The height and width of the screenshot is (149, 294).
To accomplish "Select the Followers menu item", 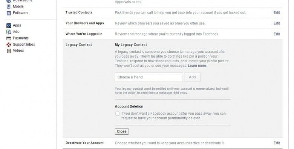I will click(20, 13).
